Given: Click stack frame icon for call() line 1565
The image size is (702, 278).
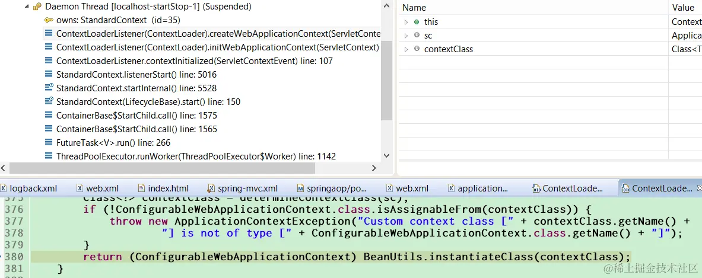Looking at the screenshot, I should (x=49, y=129).
